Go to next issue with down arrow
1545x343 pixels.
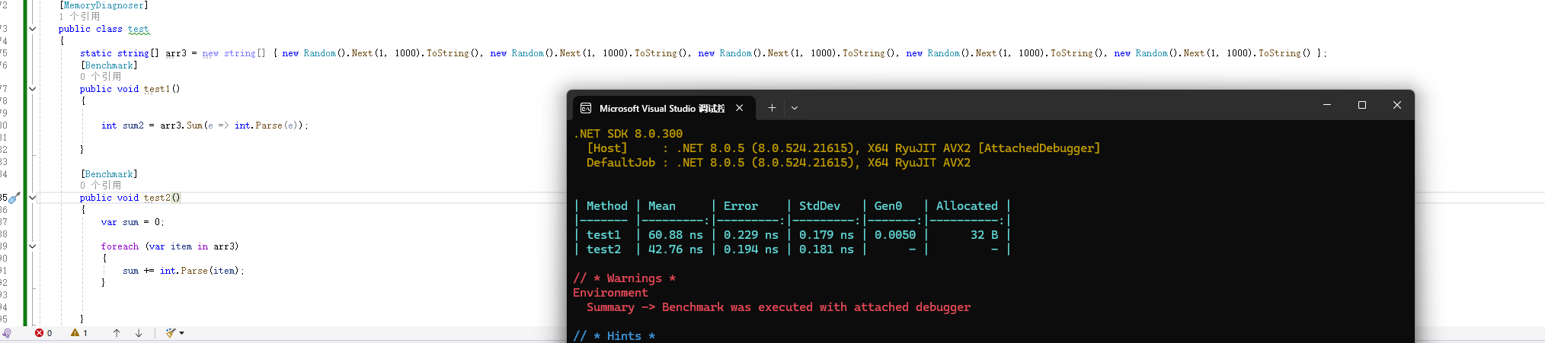pos(139,333)
